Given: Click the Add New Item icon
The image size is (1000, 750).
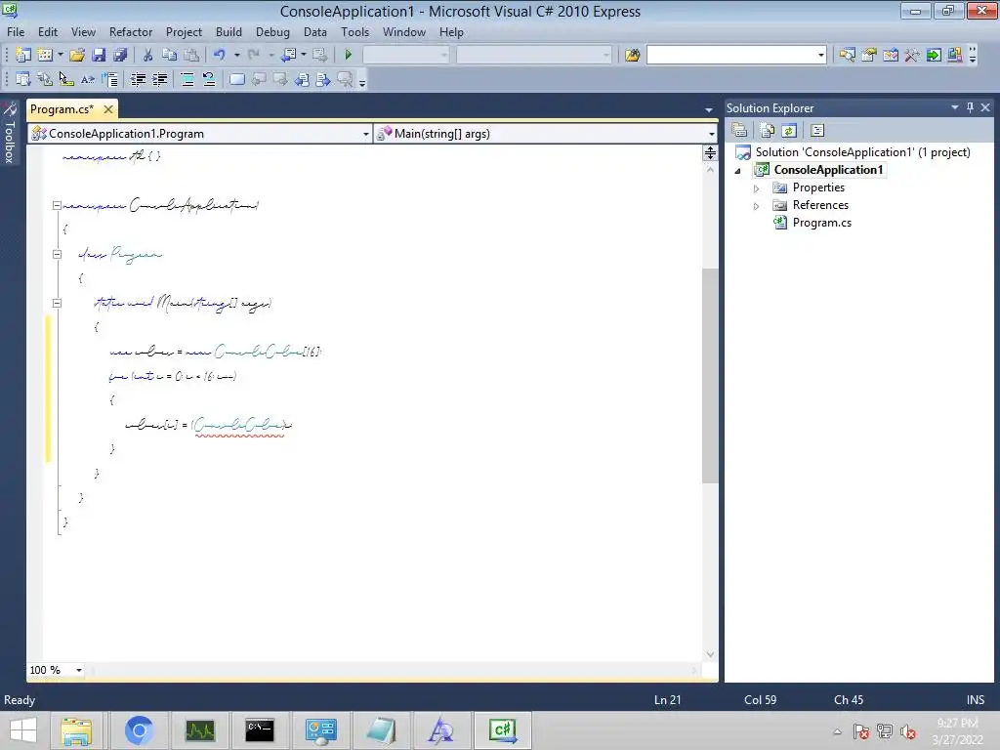Looking at the screenshot, I should pyautogui.click(x=45, y=55).
